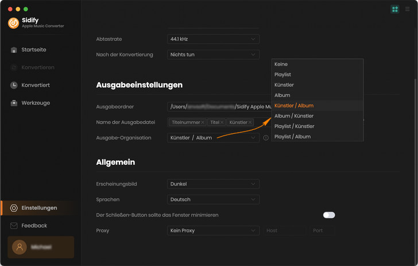Open the grid view icon at top right

pyautogui.click(x=395, y=9)
